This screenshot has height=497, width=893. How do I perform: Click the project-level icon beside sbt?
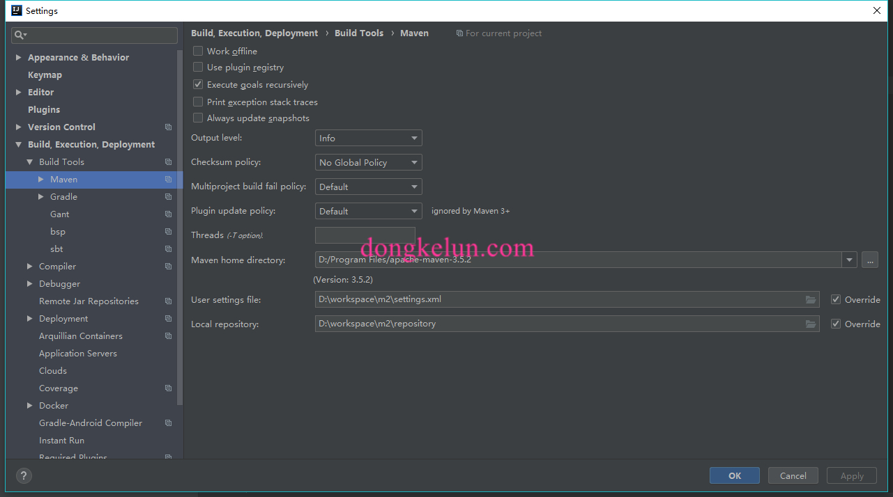pos(168,249)
